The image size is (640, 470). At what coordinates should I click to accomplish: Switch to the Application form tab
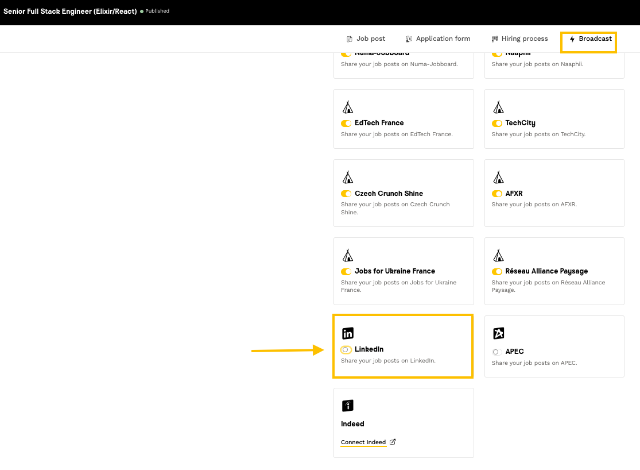(438, 39)
